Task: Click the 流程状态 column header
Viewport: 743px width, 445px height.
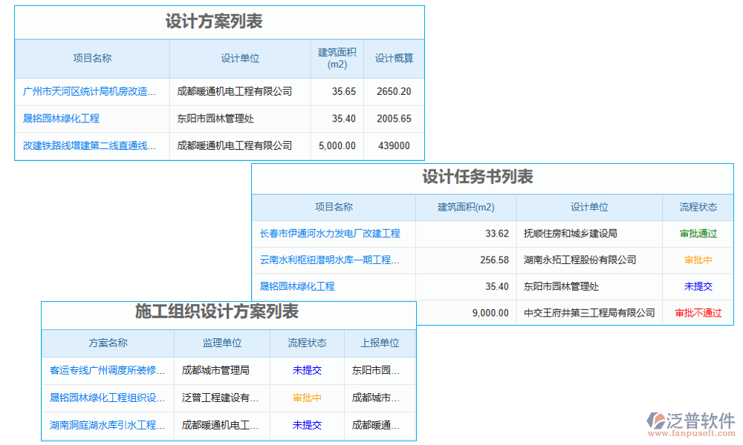Action: point(698,207)
